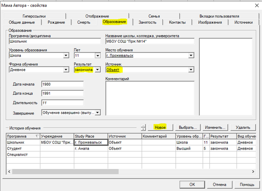Image resolution: width=262 pixels, height=191 pixels.
Task: Sort by the Программа column header
Action: point(22,137)
